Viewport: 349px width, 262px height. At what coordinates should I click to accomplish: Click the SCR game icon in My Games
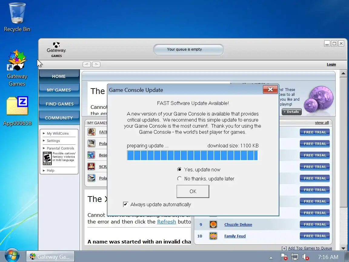pos(91,166)
